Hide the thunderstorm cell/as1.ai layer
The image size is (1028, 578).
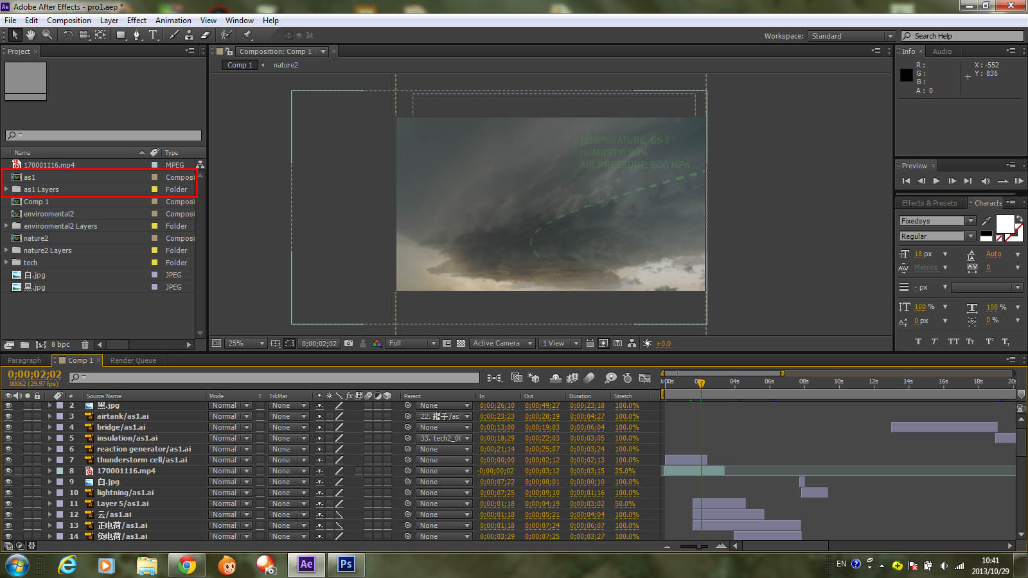pyautogui.click(x=8, y=460)
